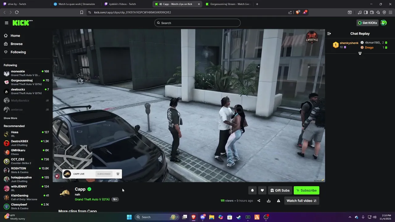Open Brave playlist music note icon
Image resolution: width=395 pixels, height=222 pixels.
(x=360, y=12)
